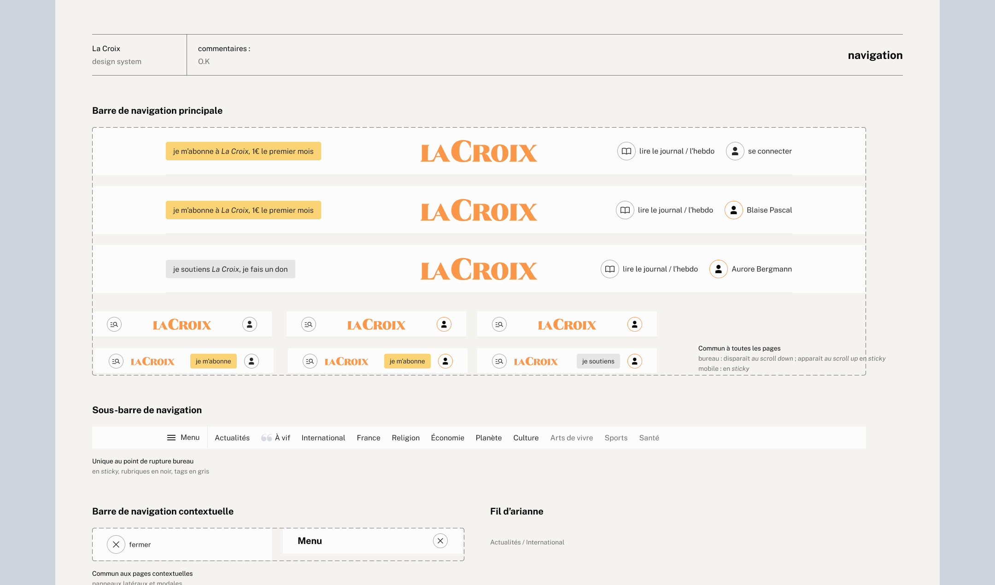Click user icon in third top mobile header
Image resolution: width=995 pixels, height=585 pixels.
[635, 324]
